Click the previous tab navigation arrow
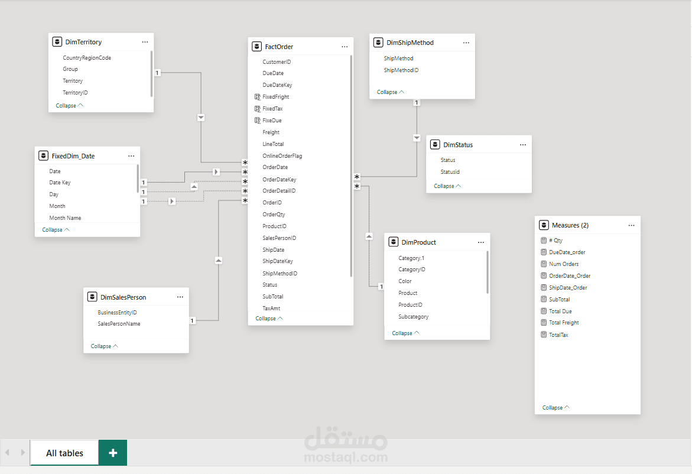 pos(8,452)
